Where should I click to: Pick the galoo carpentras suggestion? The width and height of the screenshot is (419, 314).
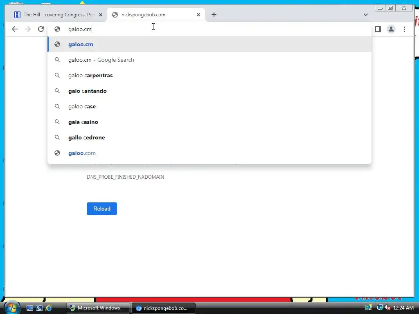[x=209, y=75]
